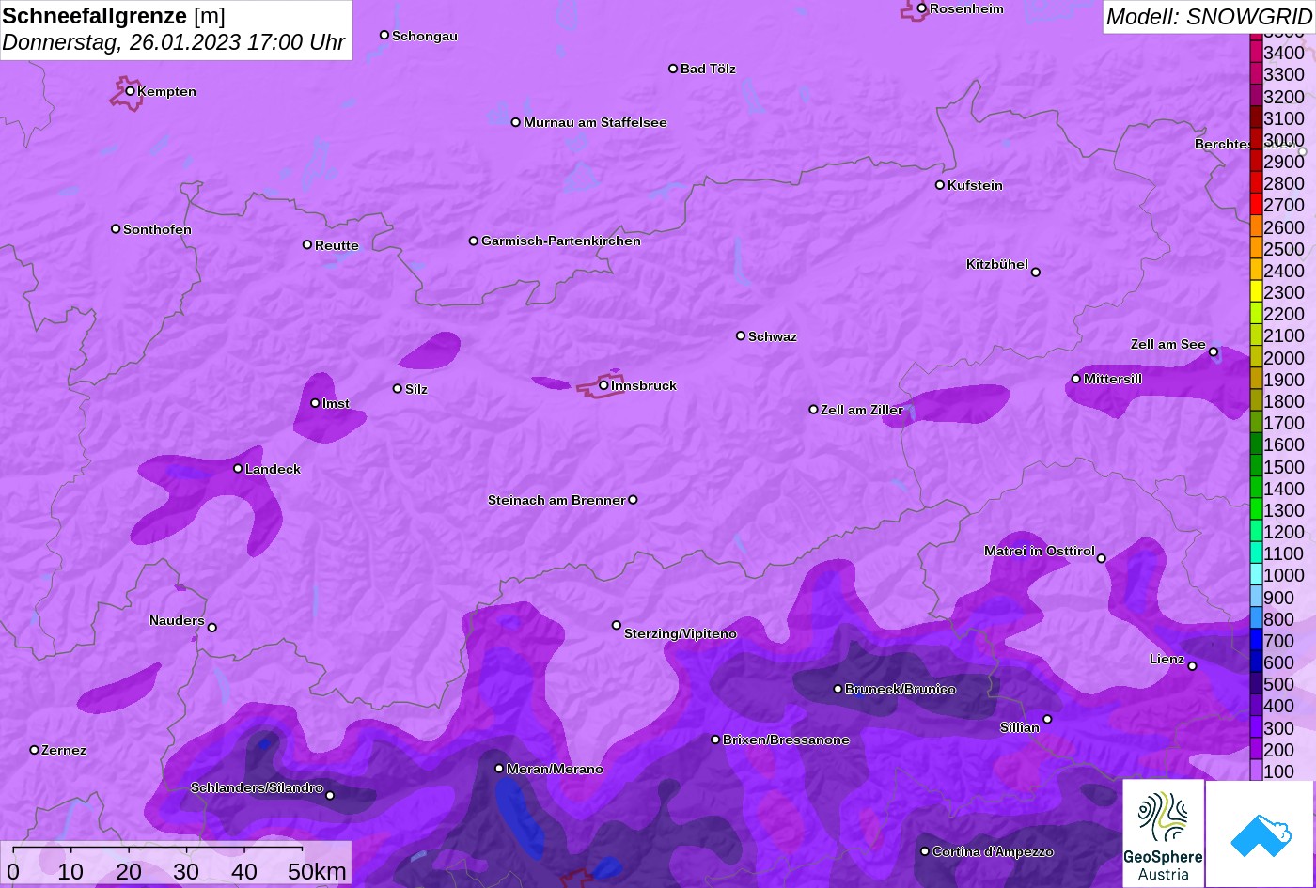Screen dimensions: 1316x888
Task: Click the 1000 m cyan legend swatch
Action: coord(1256,575)
